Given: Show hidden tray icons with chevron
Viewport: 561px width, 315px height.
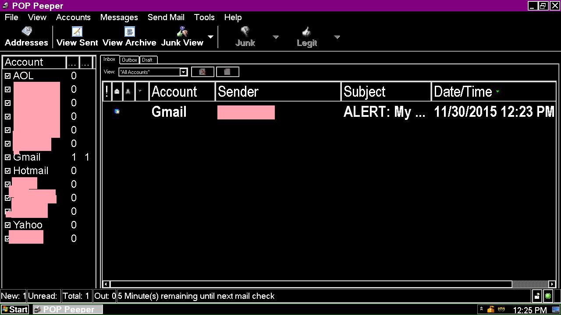Looking at the screenshot, I should click(x=481, y=309).
